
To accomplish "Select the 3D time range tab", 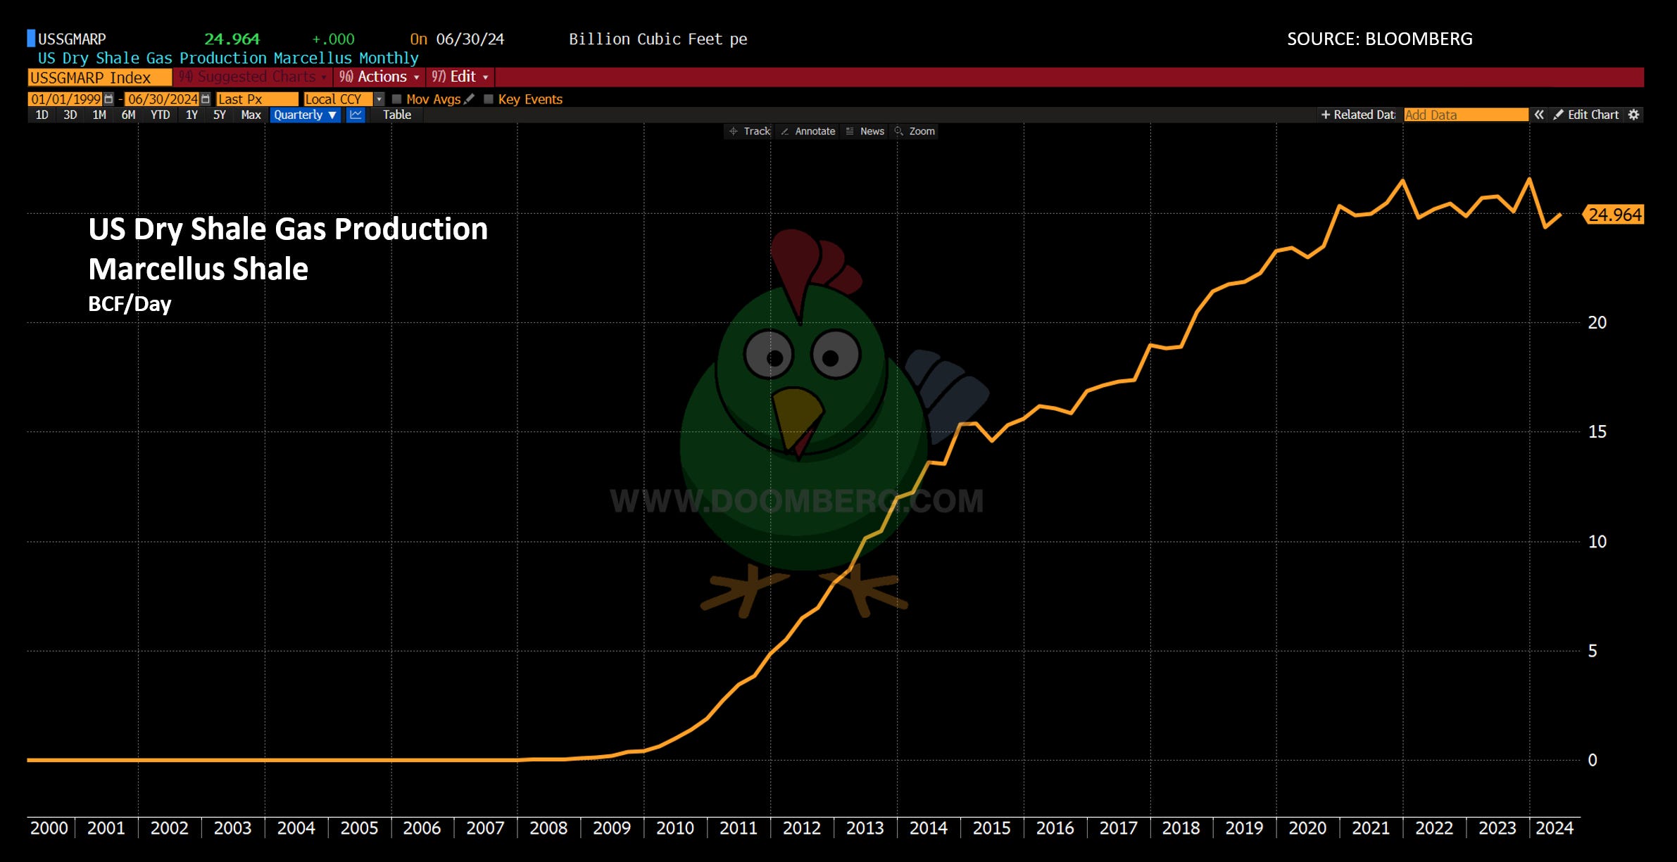I will pos(70,115).
